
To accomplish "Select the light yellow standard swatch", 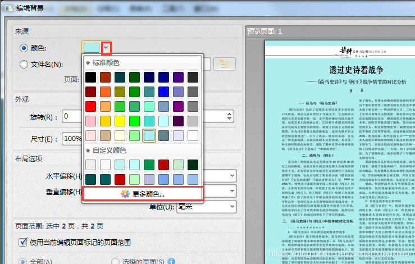I will pos(120,135).
